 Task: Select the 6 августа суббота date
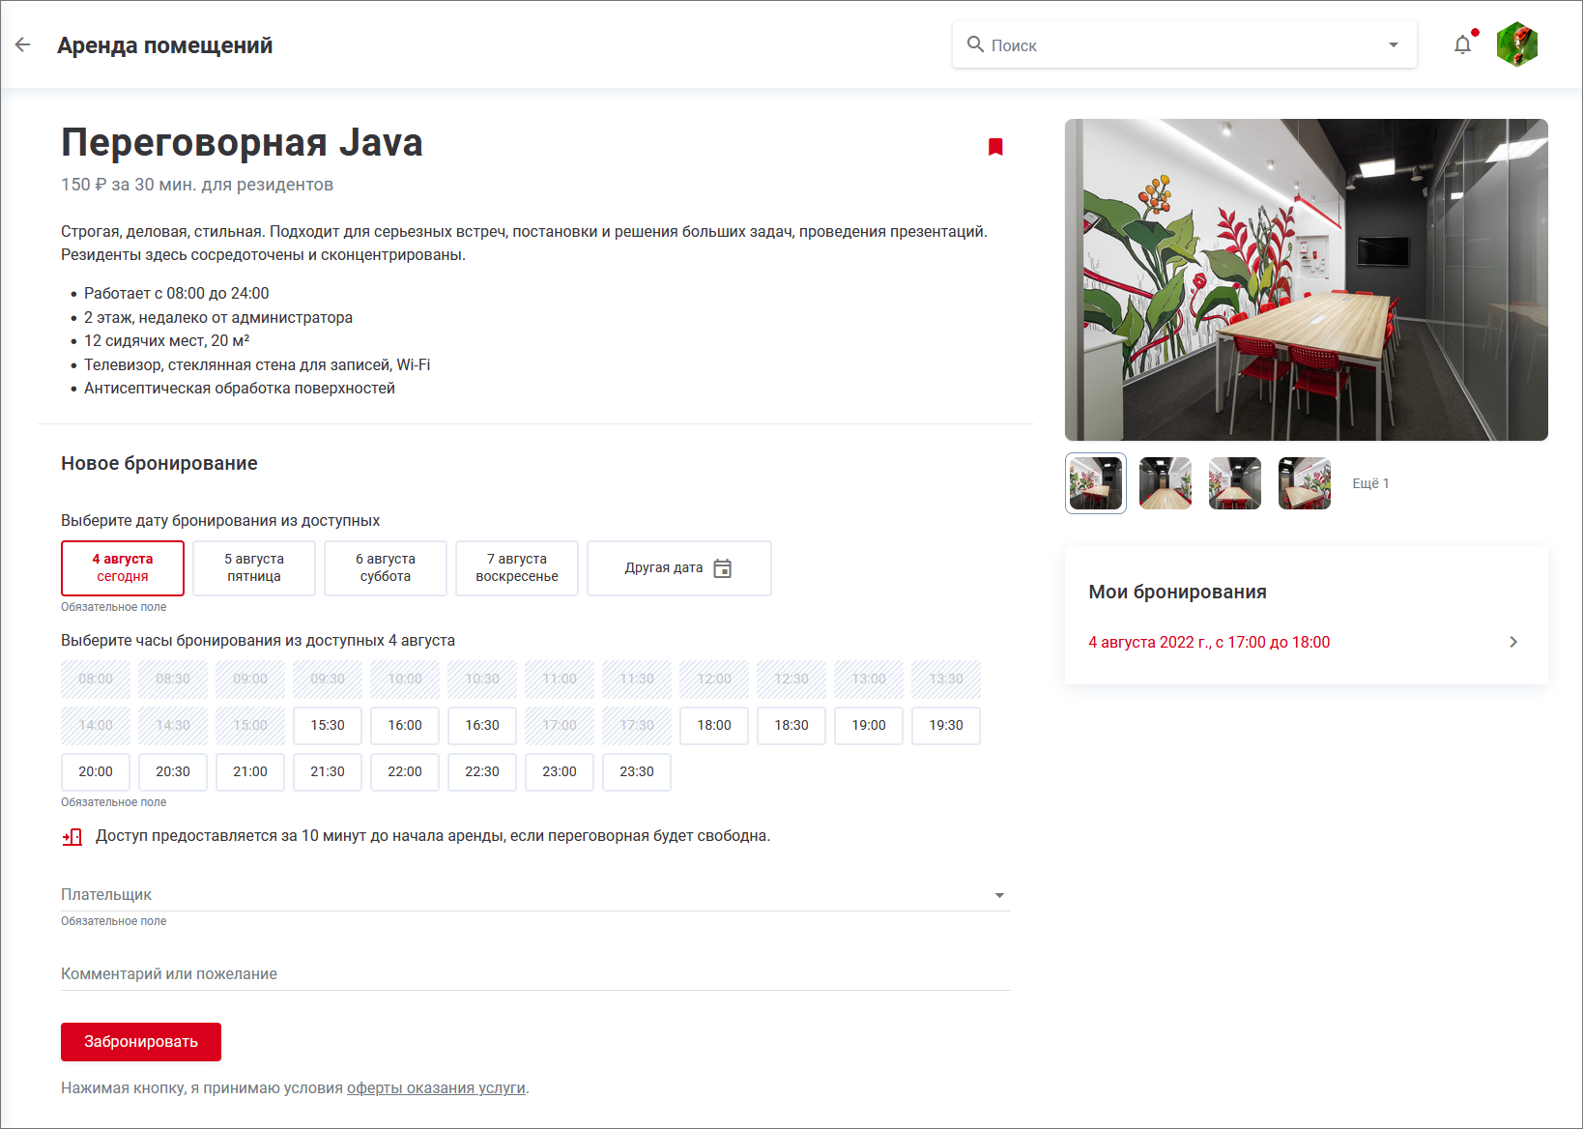point(386,567)
